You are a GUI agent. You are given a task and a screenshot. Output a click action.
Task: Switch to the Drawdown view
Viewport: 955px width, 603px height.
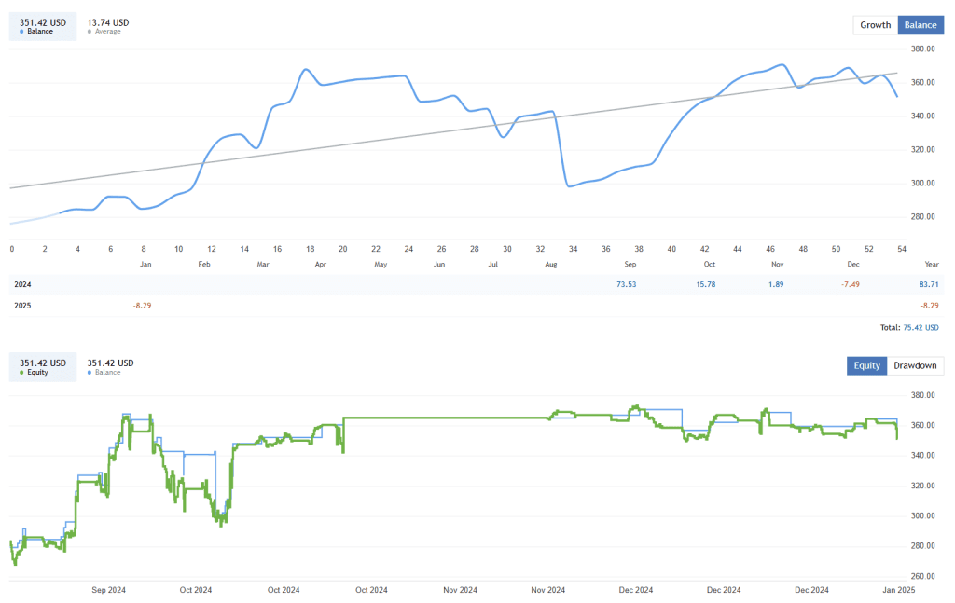pos(916,365)
